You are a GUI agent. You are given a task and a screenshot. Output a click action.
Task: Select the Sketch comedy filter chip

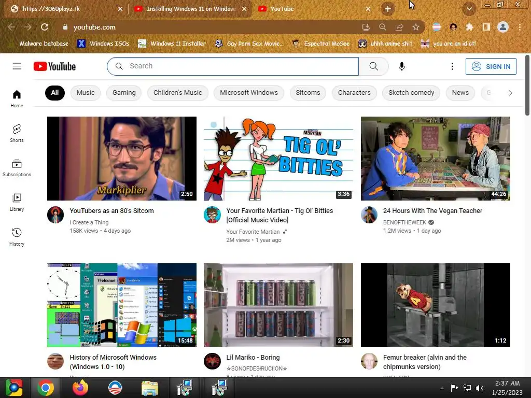[411, 93]
